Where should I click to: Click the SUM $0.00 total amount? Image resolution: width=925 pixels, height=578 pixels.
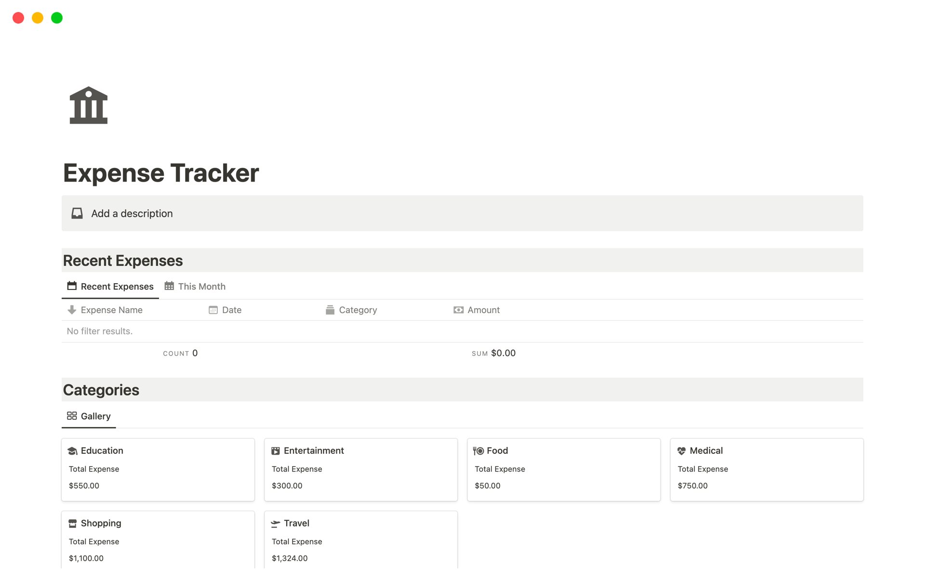[493, 353]
